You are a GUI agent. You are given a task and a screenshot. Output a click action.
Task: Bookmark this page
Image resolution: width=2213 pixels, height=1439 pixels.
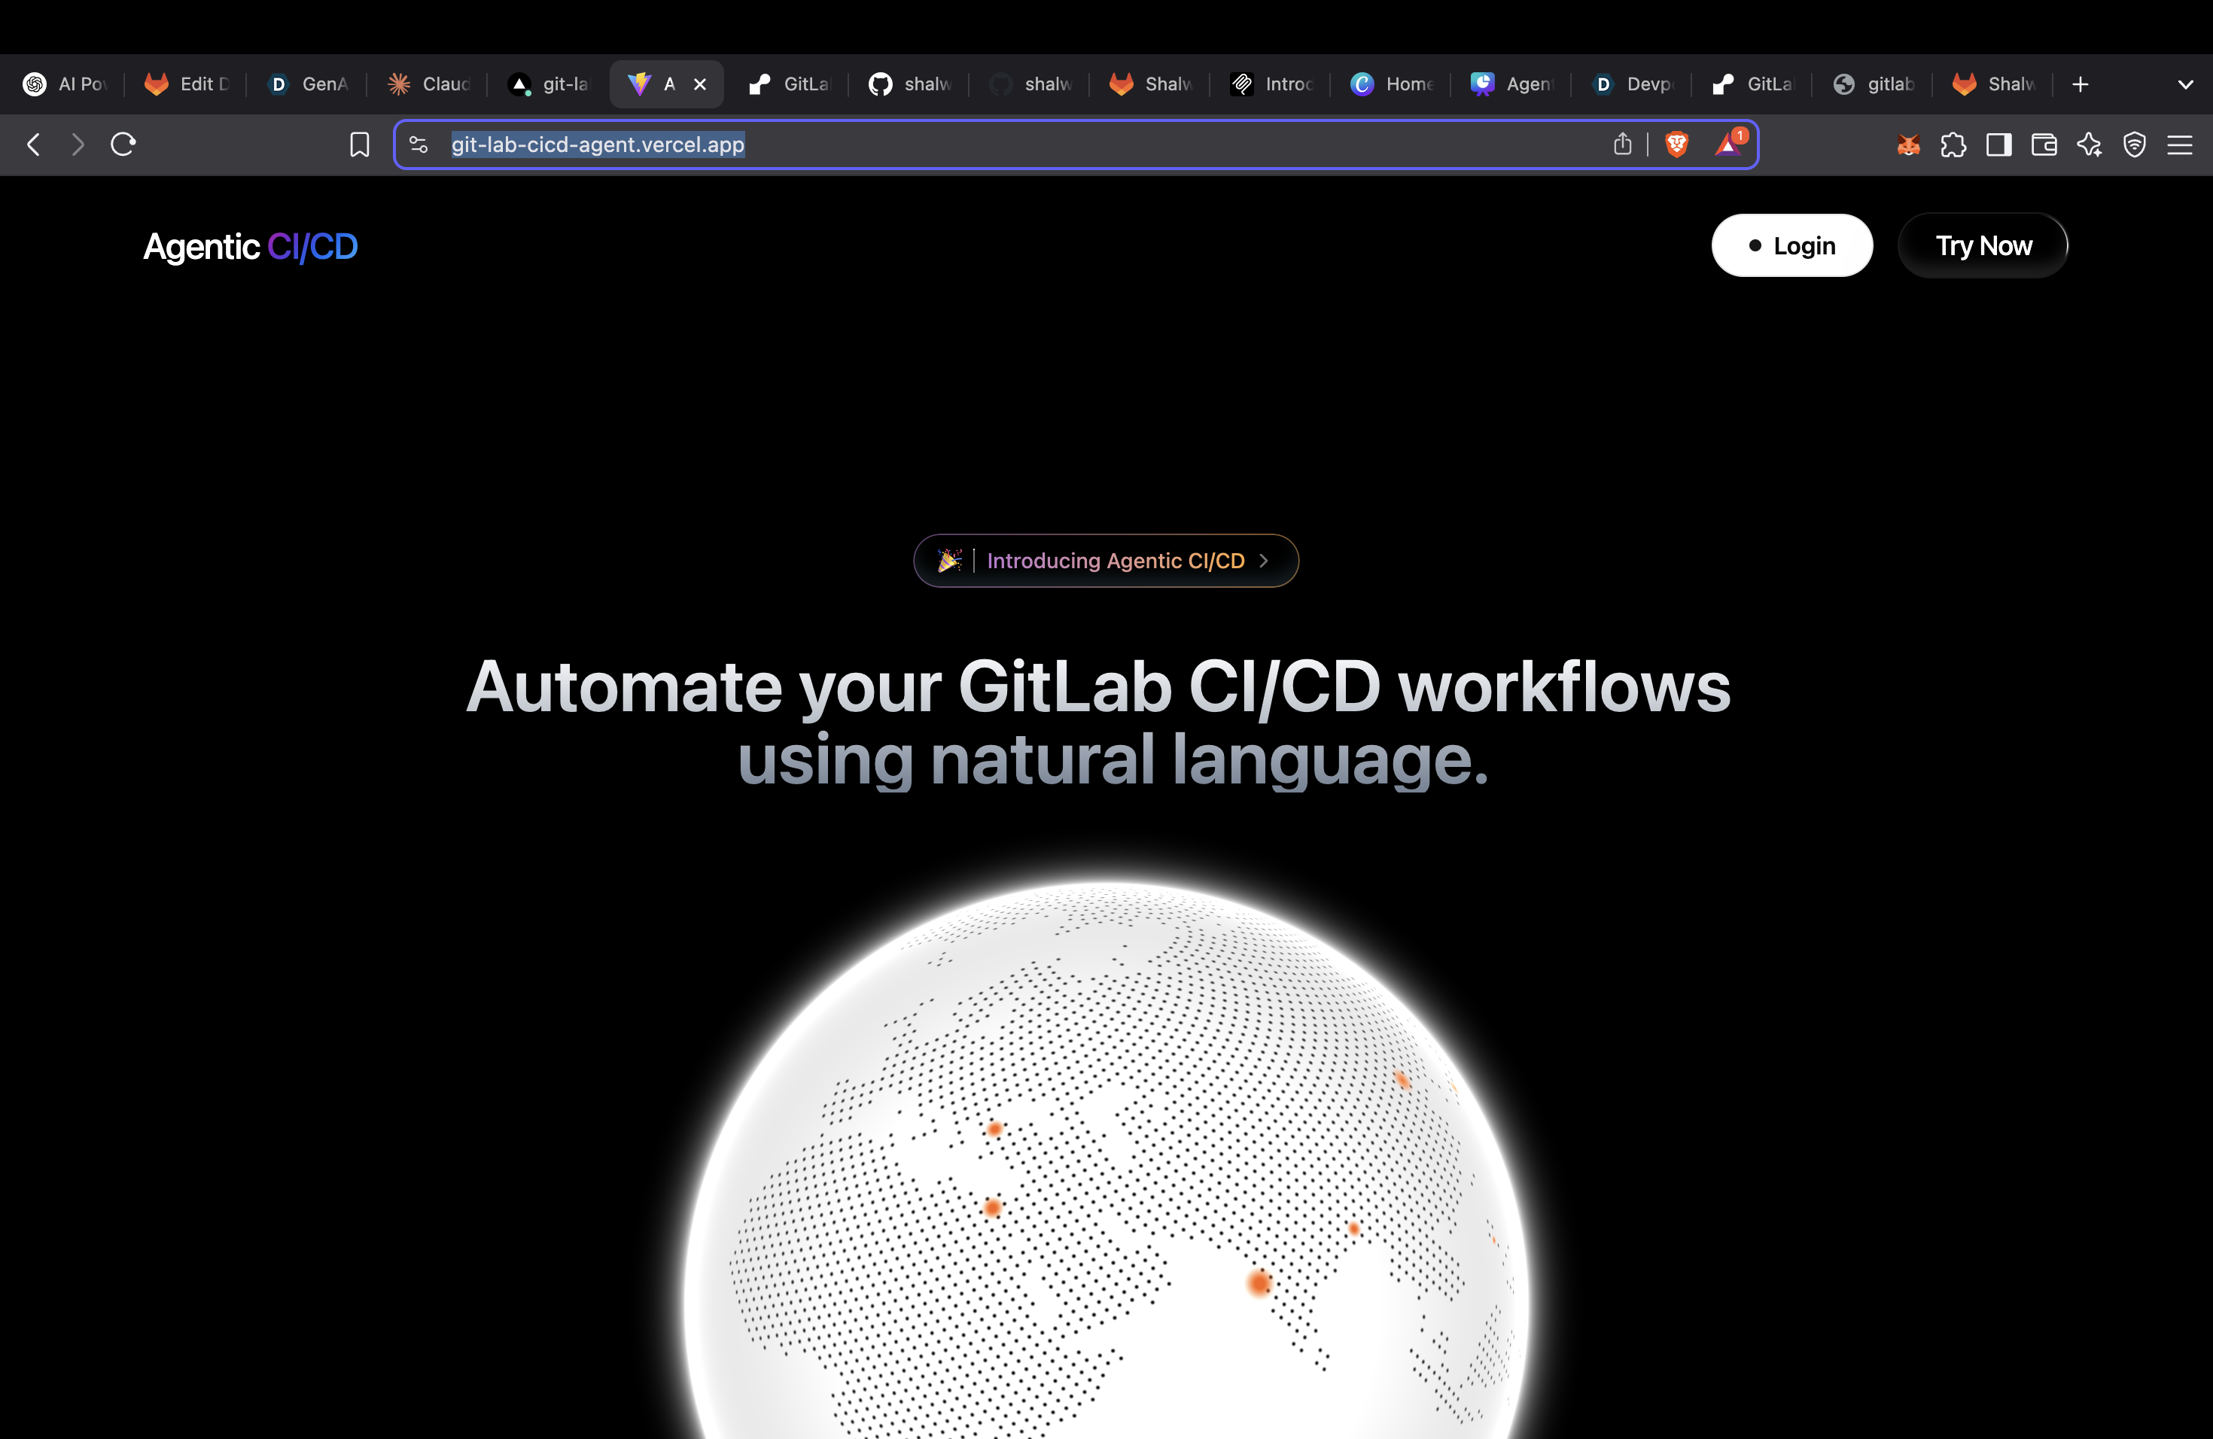tap(359, 145)
